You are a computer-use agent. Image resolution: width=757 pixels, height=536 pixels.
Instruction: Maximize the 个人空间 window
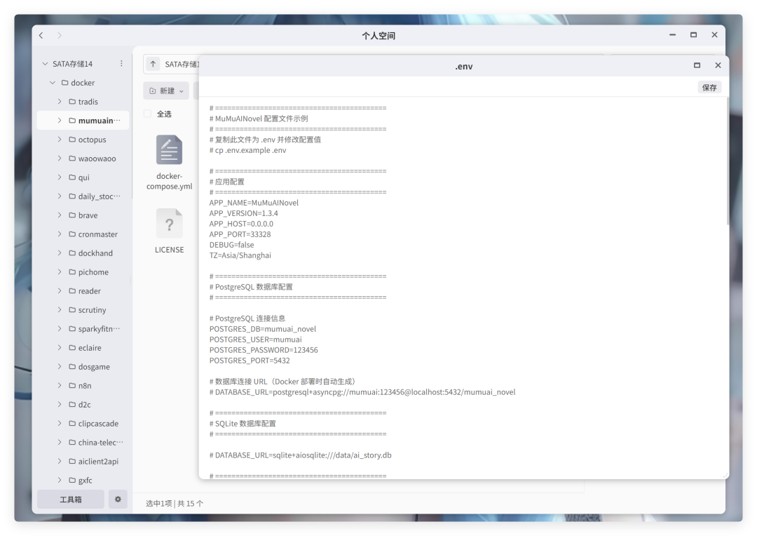coord(693,35)
